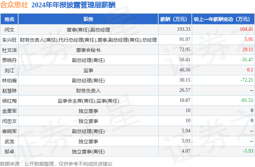Viewport: 255px width, 167px height.
Task: Click the position 财务负责人 in 赵慧琳's row
Action: [x=88, y=91]
